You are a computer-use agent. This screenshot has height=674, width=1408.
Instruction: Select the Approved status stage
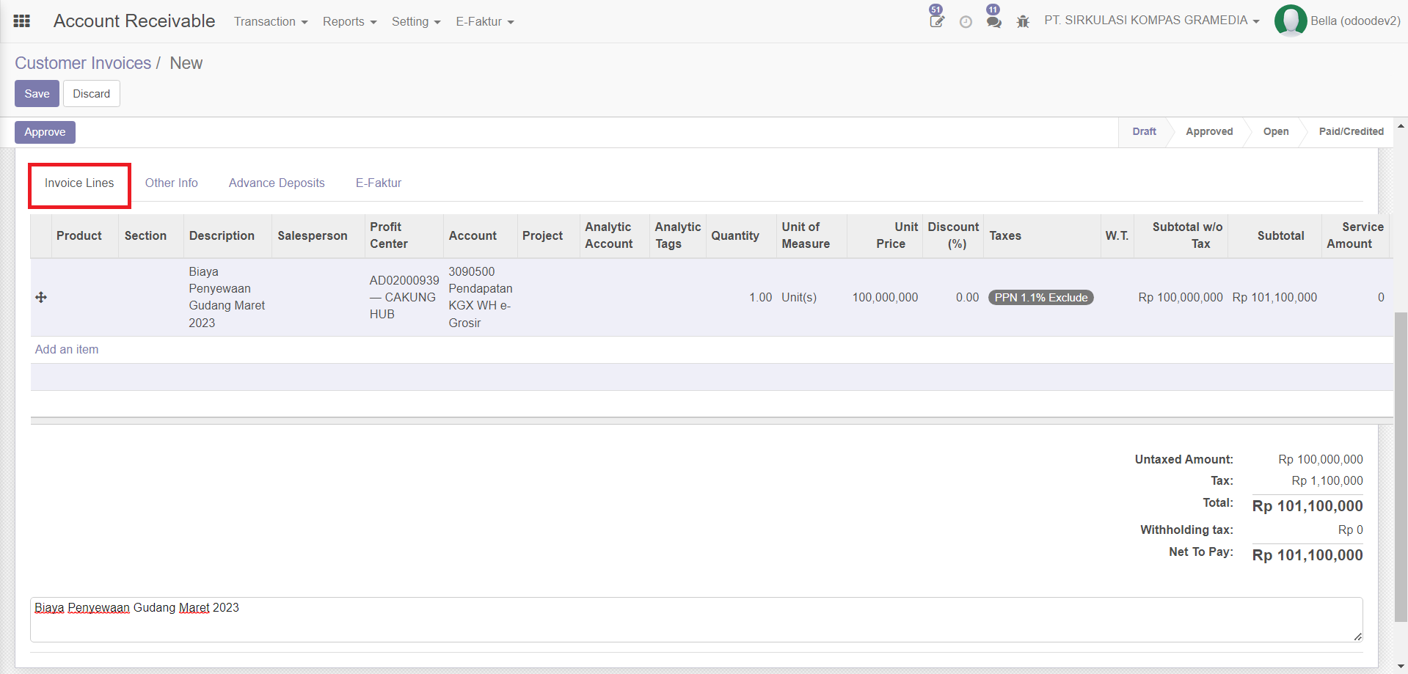(1209, 131)
